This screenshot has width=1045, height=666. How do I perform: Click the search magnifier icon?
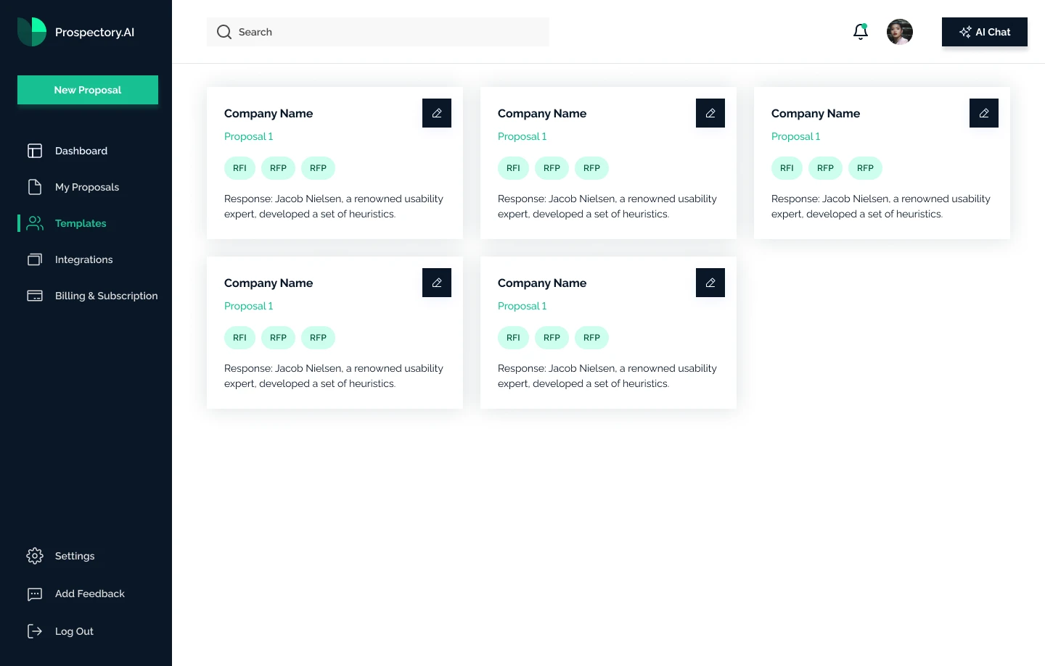tap(224, 32)
